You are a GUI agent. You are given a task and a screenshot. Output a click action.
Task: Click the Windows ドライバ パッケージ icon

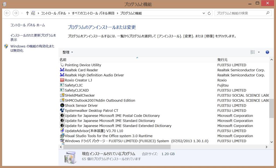(x=62, y=141)
